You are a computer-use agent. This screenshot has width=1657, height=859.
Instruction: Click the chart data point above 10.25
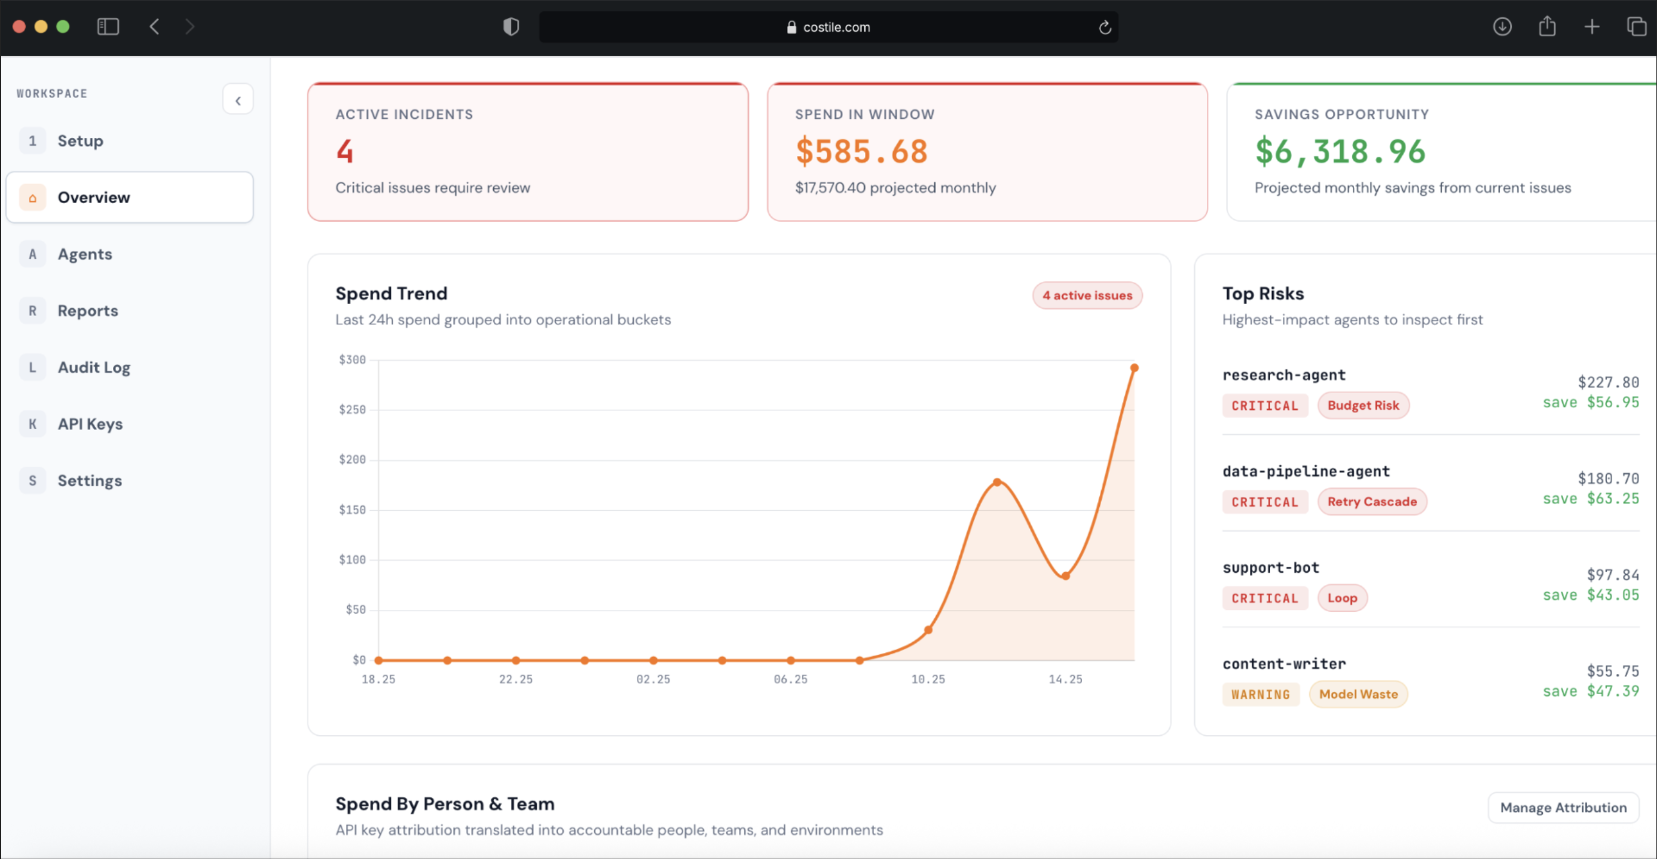[x=928, y=630]
